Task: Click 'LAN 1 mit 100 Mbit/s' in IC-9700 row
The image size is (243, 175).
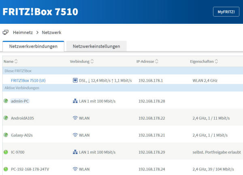Action: click(97, 152)
